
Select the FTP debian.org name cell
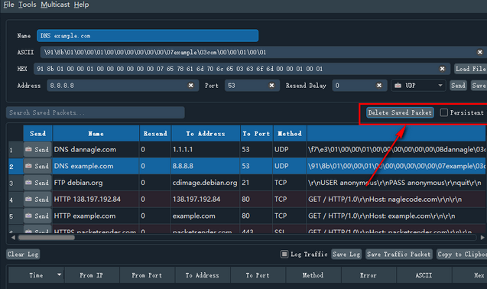pos(96,183)
